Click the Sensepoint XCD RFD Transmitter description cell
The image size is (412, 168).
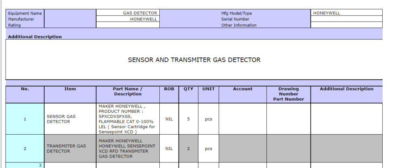point(128,148)
